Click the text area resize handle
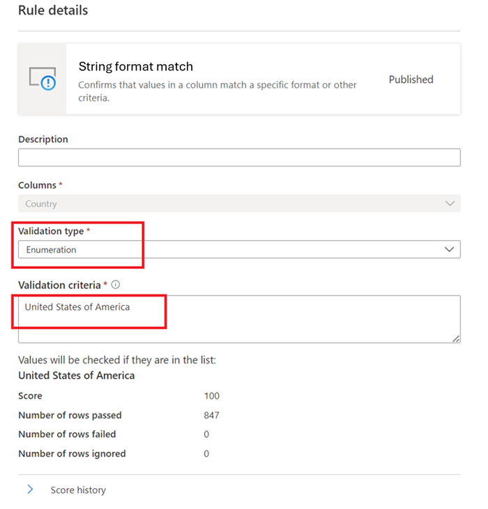Screen dimensions: 488x509 pos(456,338)
